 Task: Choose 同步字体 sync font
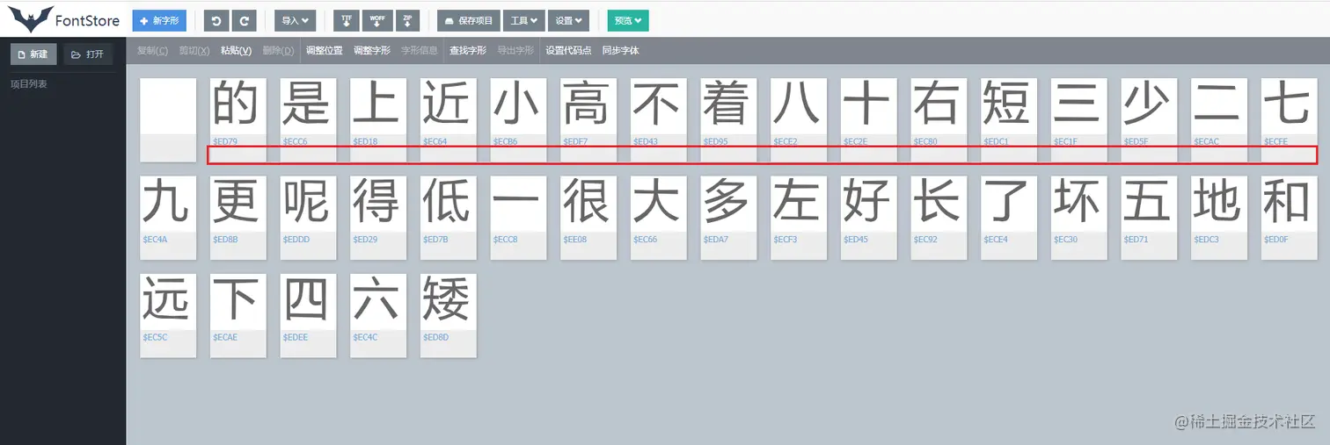click(x=621, y=51)
